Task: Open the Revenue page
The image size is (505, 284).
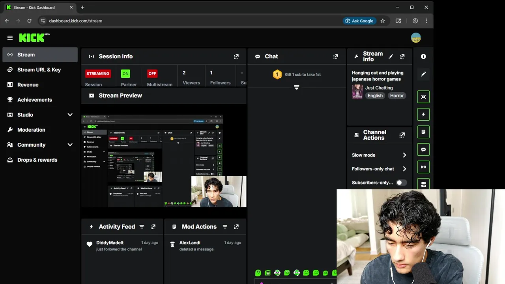Action: (x=40, y=85)
